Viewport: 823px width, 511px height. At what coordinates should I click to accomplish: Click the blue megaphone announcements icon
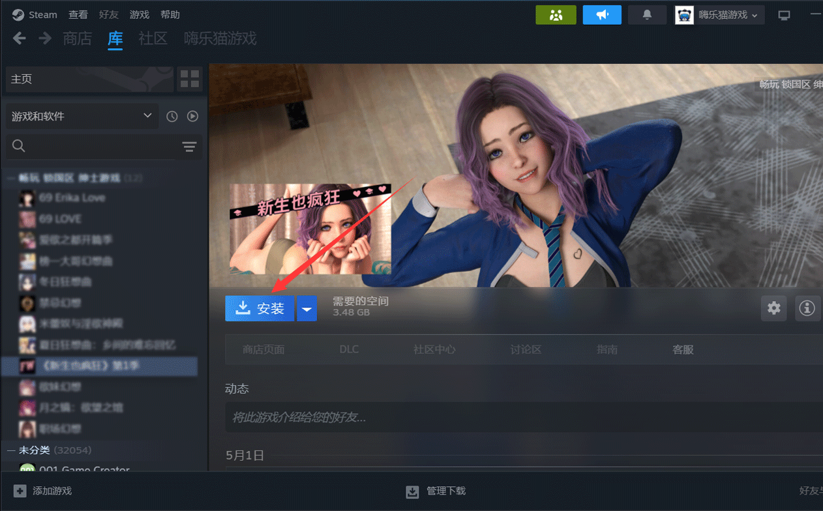click(x=602, y=14)
